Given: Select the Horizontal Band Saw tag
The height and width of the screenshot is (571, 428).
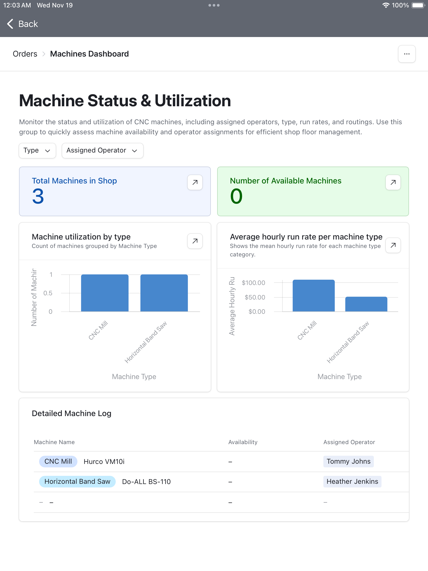Looking at the screenshot, I should pyautogui.click(x=77, y=481).
